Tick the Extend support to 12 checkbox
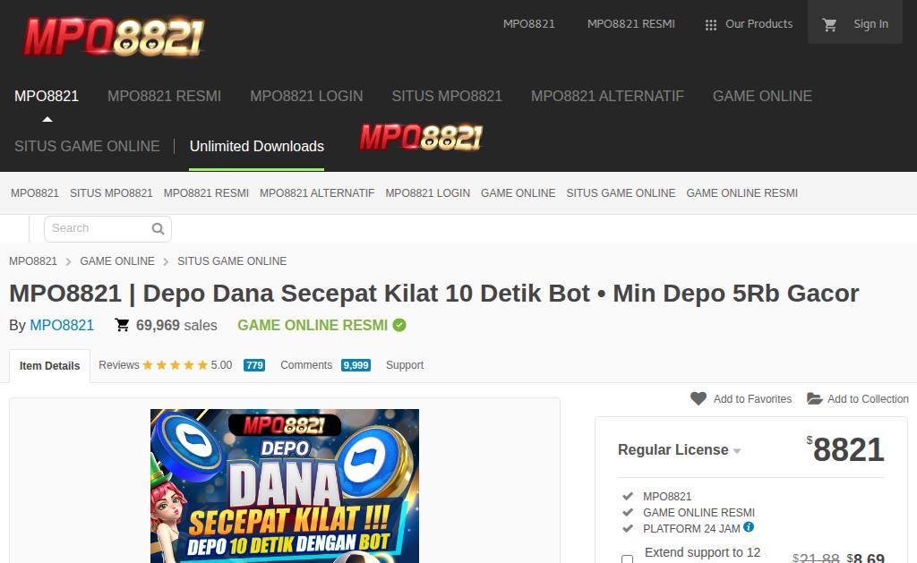The image size is (917, 563). point(627,559)
